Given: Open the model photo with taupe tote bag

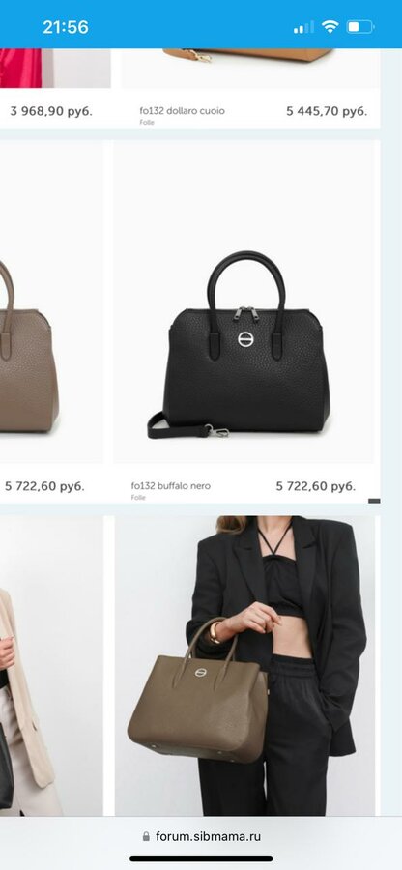Looking at the screenshot, I should tap(244, 666).
